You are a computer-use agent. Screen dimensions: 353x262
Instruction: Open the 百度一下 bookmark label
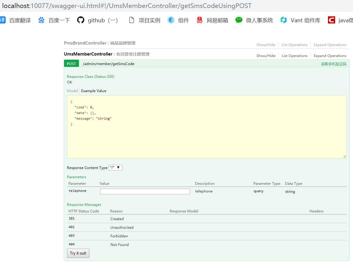[59, 20]
